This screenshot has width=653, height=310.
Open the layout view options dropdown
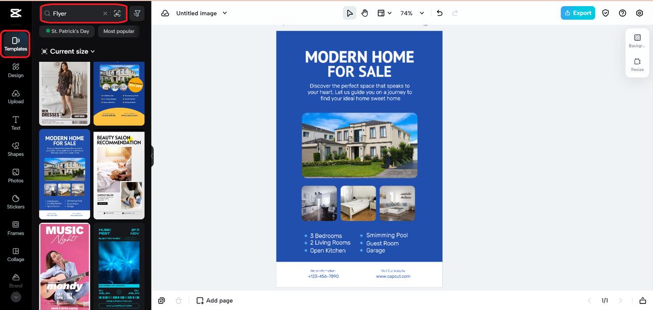click(384, 13)
